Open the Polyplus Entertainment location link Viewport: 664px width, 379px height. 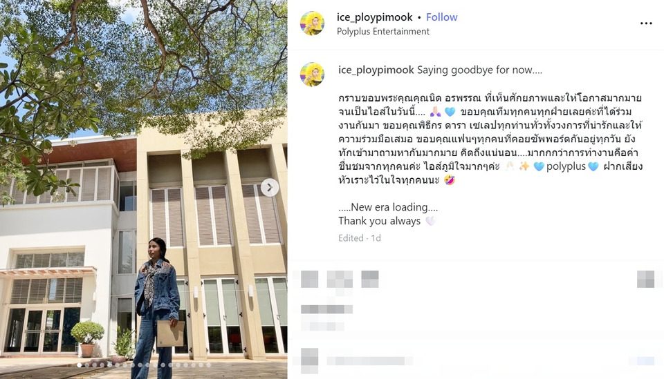click(x=382, y=31)
